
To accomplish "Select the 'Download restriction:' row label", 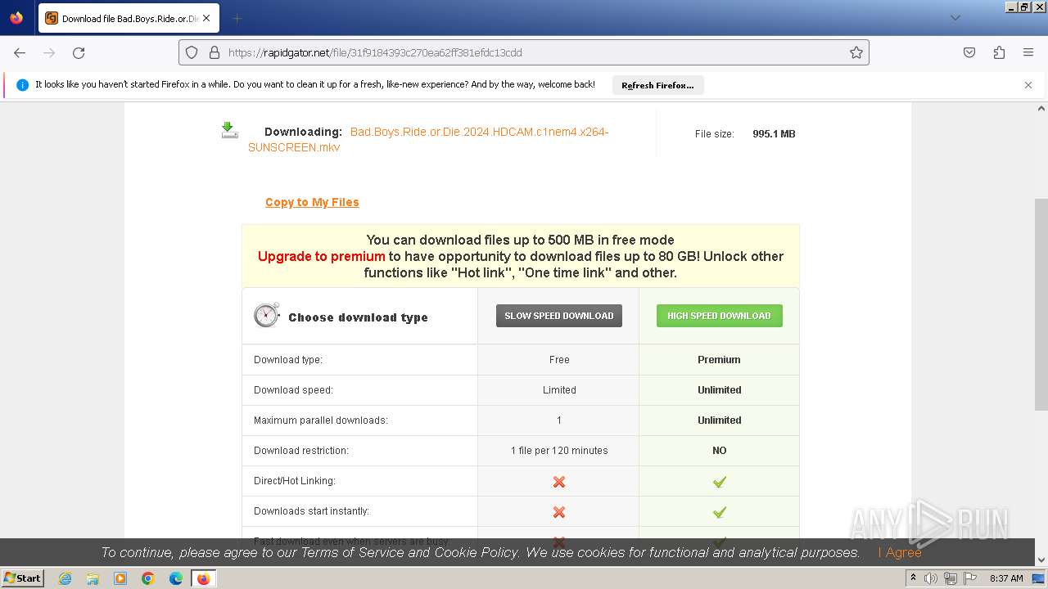I will [301, 451].
